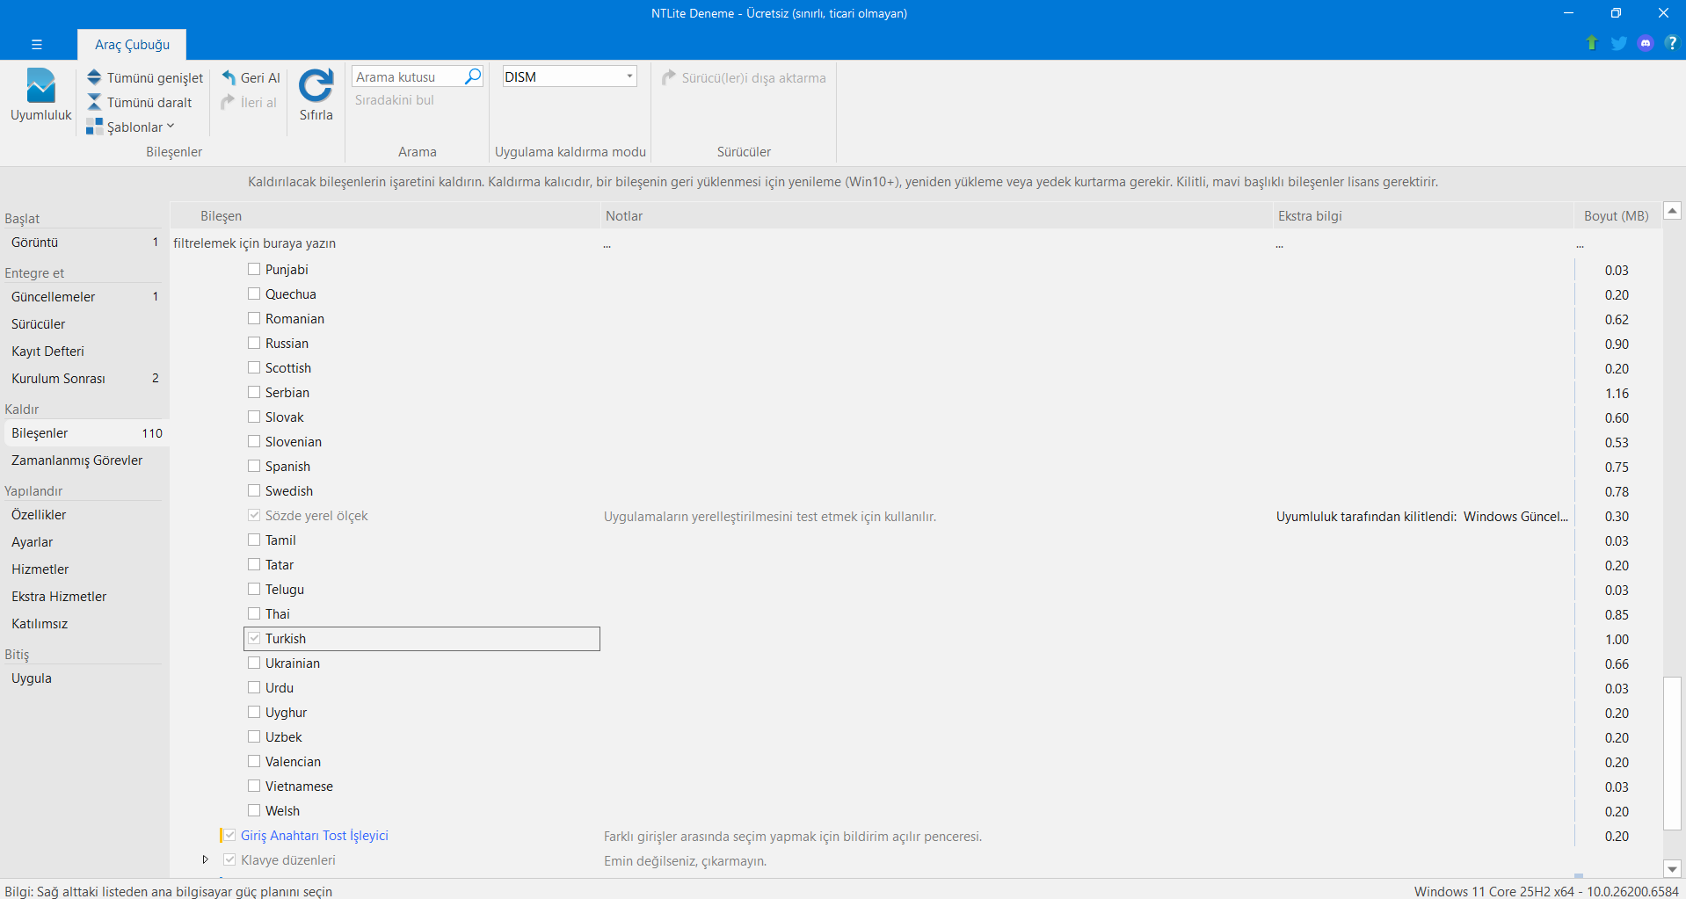Select the Scottish row text
Screen dimensions: 1686x899
[x=288, y=367]
